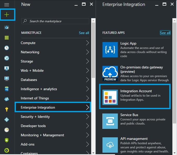Expand the Databases category chevron
The image size is (177, 155).
click(88, 80)
